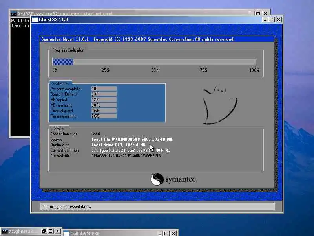Viewport: 314px width, 236px height.
Task: Click the Percent complete label
Action: click(x=66, y=89)
